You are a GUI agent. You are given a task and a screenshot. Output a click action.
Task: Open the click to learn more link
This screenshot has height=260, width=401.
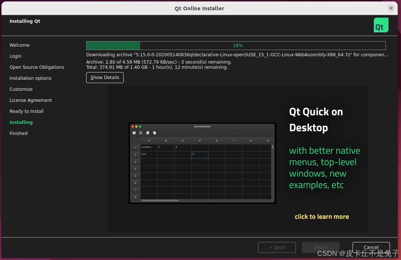point(322,217)
